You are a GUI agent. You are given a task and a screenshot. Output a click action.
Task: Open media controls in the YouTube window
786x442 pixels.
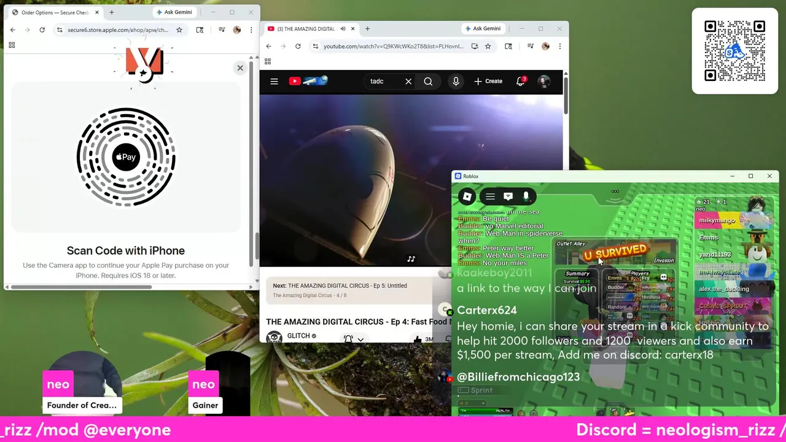pos(530,46)
